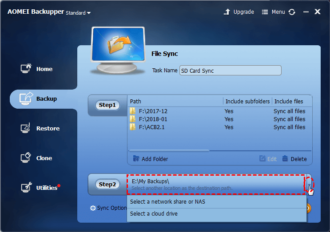Click the Edit button
Image resolution: width=330 pixels, height=232 pixels.
point(268,159)
